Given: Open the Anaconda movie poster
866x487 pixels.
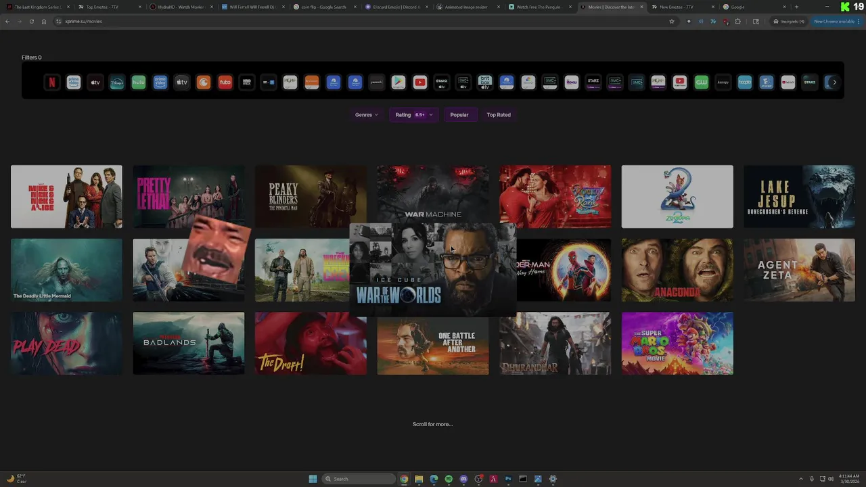Looking at the screenshot, I should 677,270.
